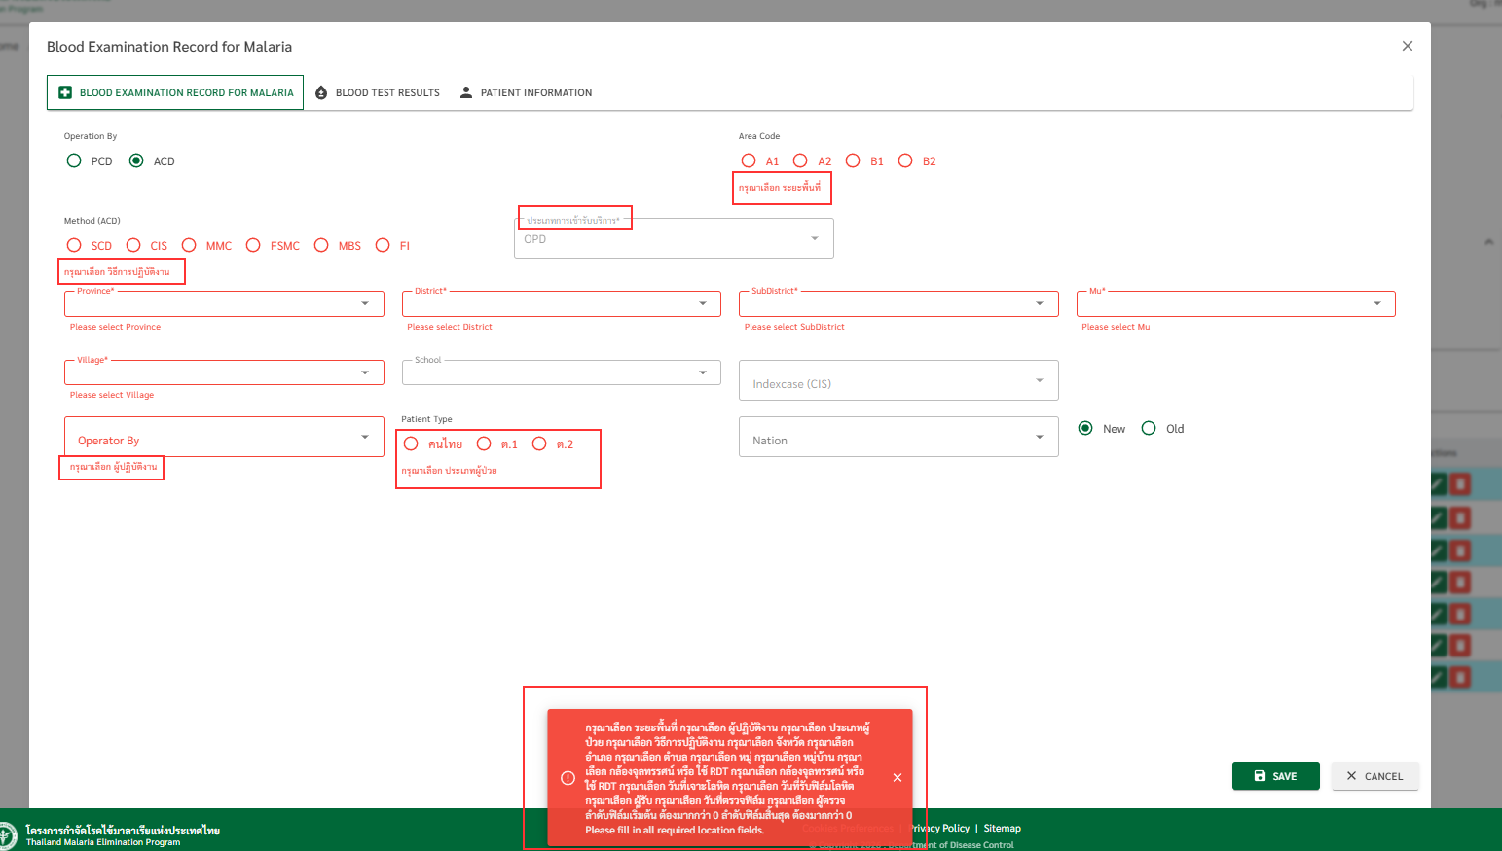Click the Blood Test Results drop icon

coord(321,92)
